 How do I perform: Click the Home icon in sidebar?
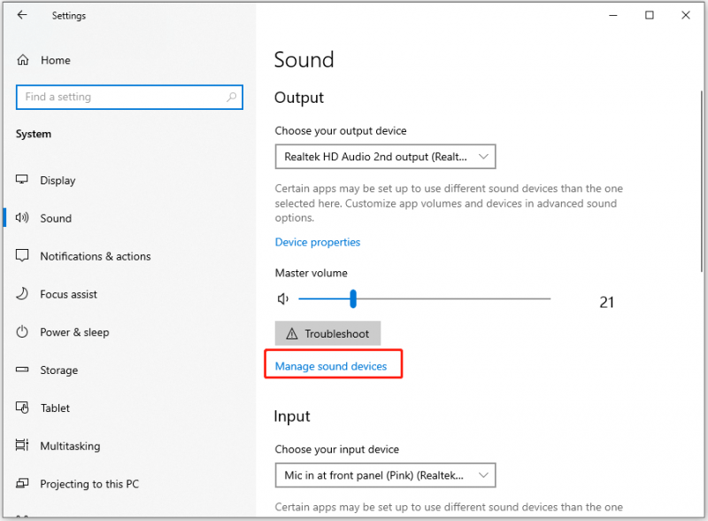tap(23, 59)
